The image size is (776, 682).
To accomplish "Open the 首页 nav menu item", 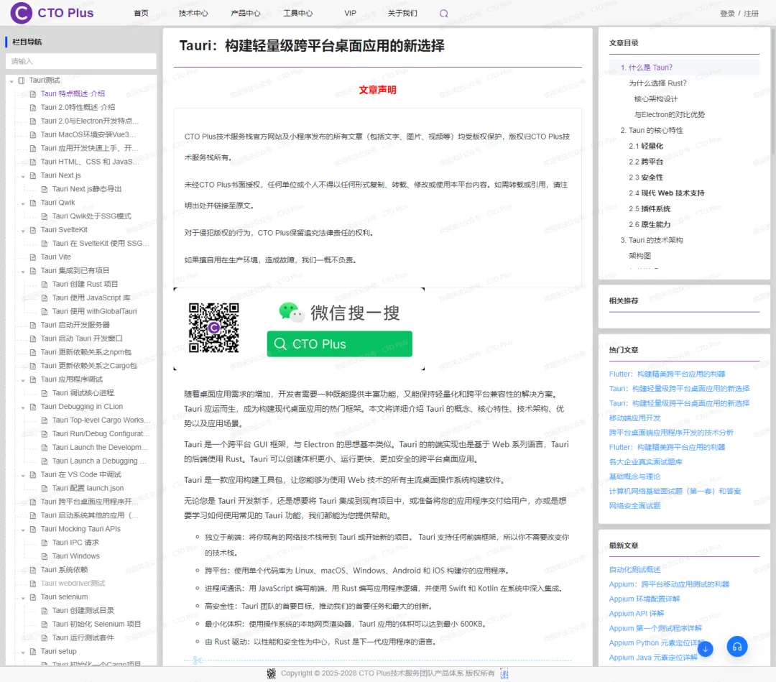I will [141, 14].
